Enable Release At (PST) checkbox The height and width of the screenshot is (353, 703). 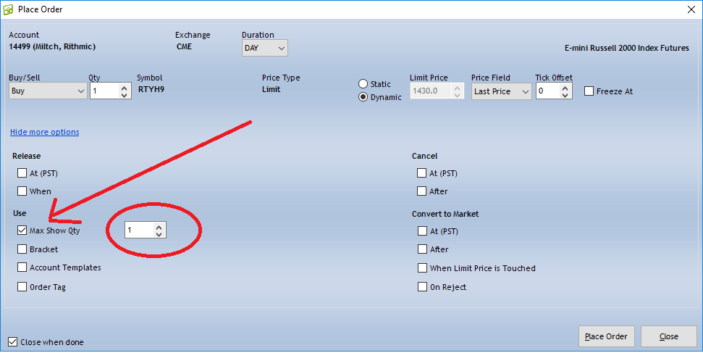pos(22,173)
